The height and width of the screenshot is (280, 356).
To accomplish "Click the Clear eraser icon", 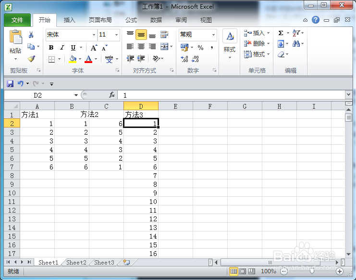I will coord(281,54).
